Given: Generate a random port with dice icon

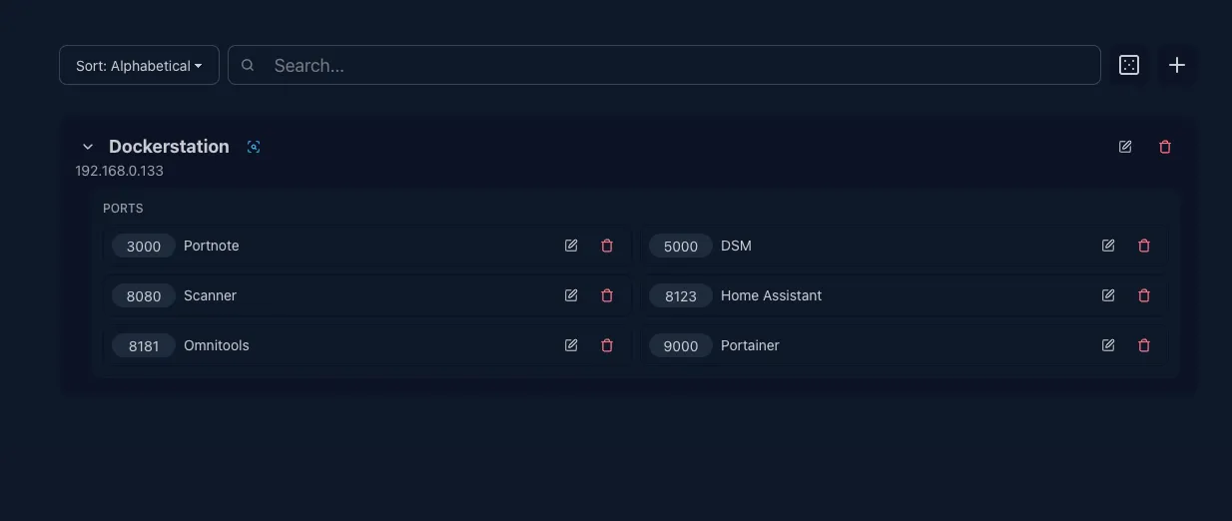Looking at the screenshot, I should coord(1129,65).
